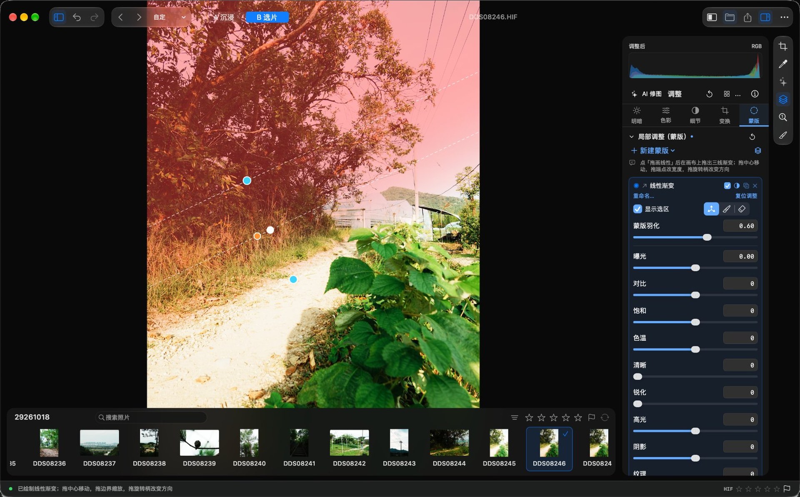Open the 新建蒙版 dropdown

pos(653,150)
